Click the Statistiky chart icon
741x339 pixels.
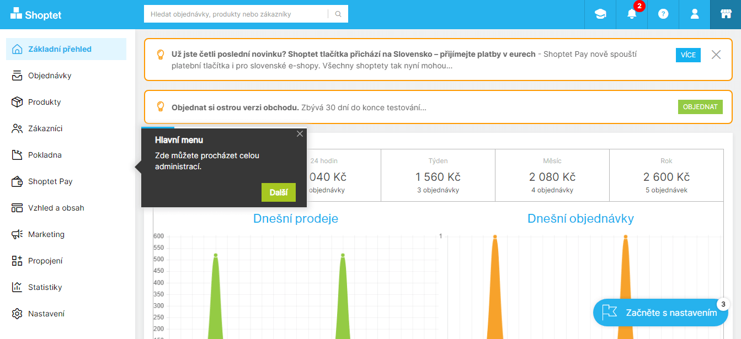click(17, 287)
